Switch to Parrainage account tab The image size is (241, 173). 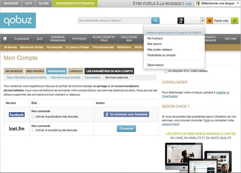coord(56,71)
